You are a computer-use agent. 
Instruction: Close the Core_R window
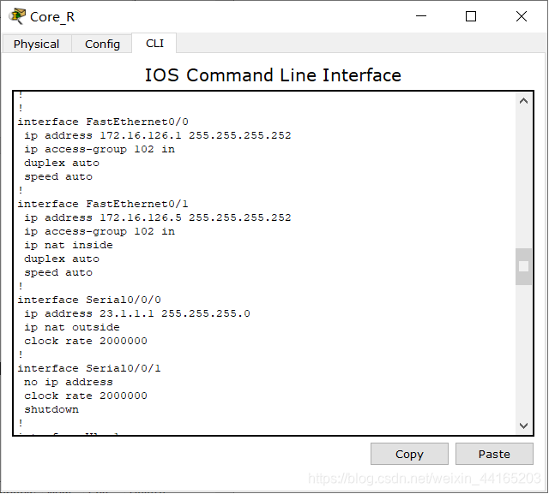coord(522,16)
